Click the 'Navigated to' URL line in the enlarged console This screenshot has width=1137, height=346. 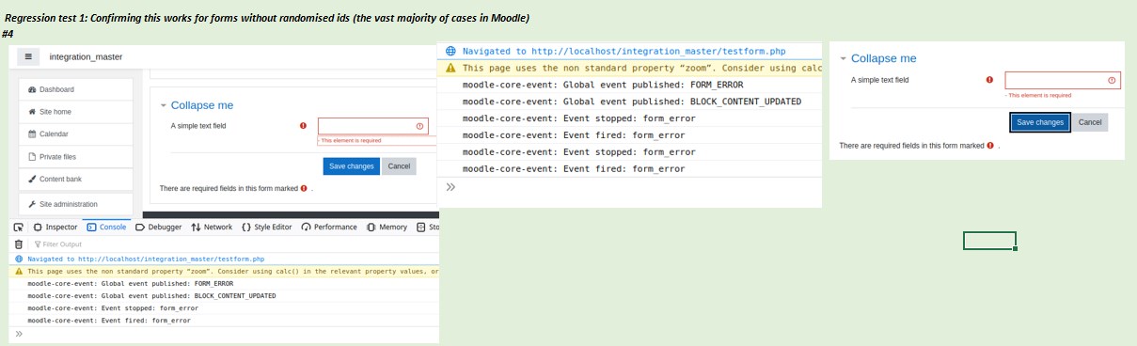pos(624,52)
